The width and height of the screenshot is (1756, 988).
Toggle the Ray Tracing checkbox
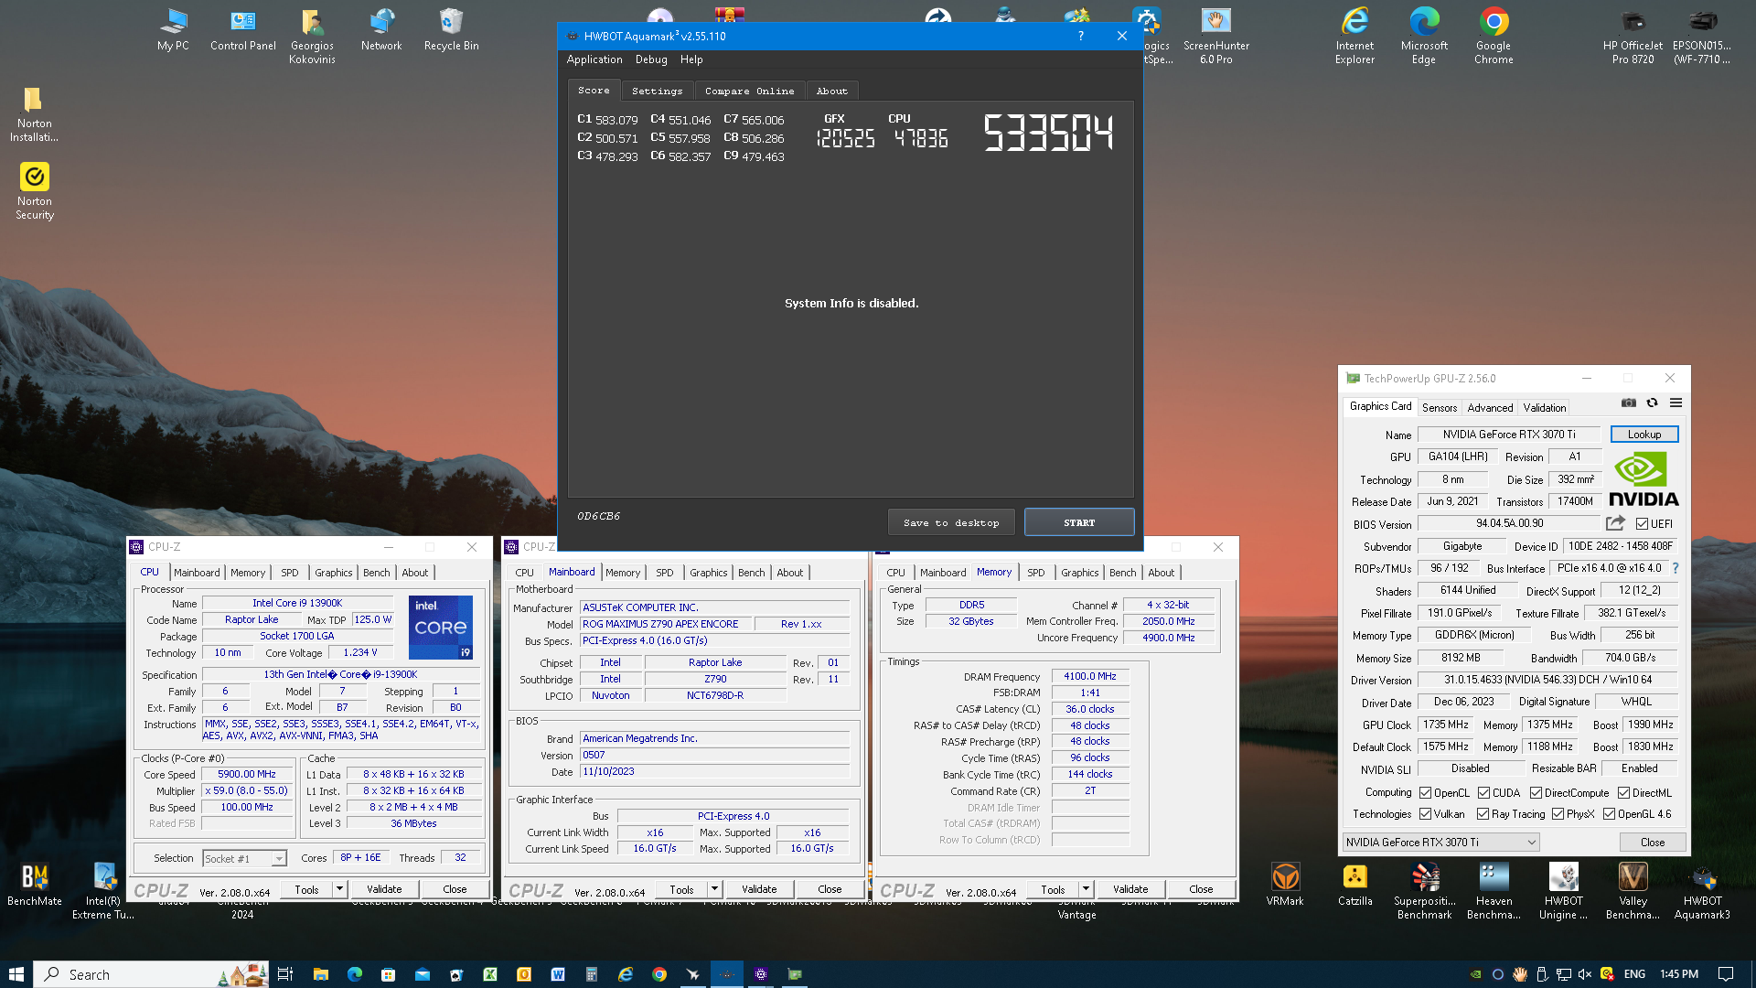click(1483, 814)
